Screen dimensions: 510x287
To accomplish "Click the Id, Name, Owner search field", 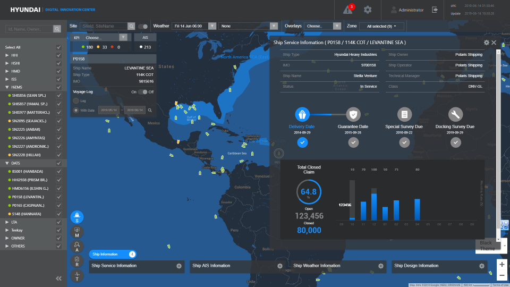I will (29, 29).
